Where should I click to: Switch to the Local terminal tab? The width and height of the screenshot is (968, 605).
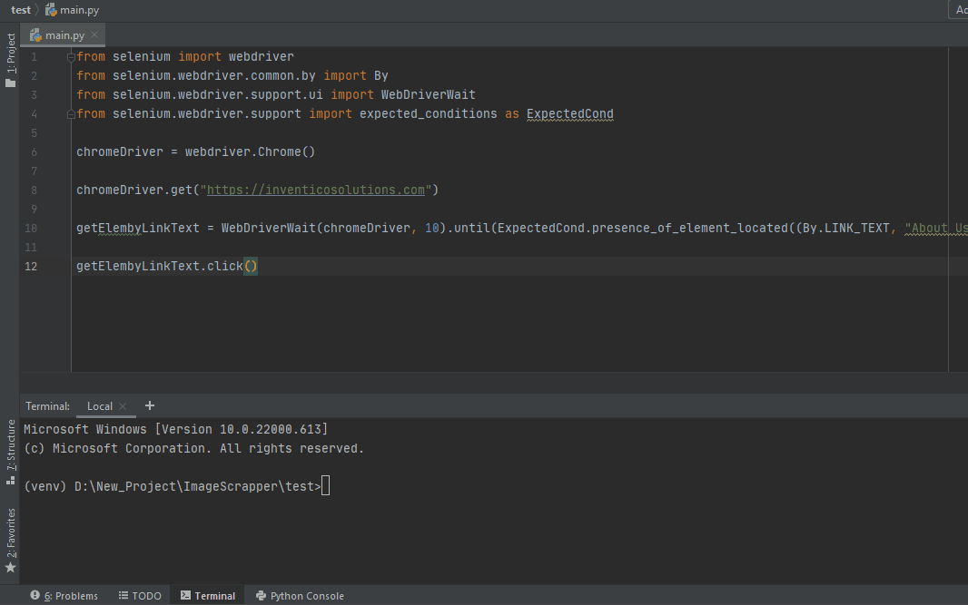pyautogui.click(x=100, y=405)
